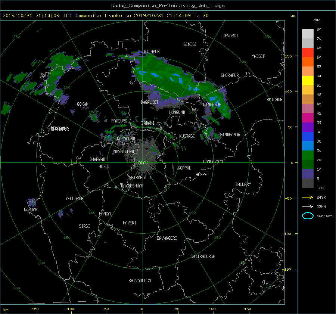Click the 'km' label at top-right of header
The image size is (336, 314).
point(292,16)
